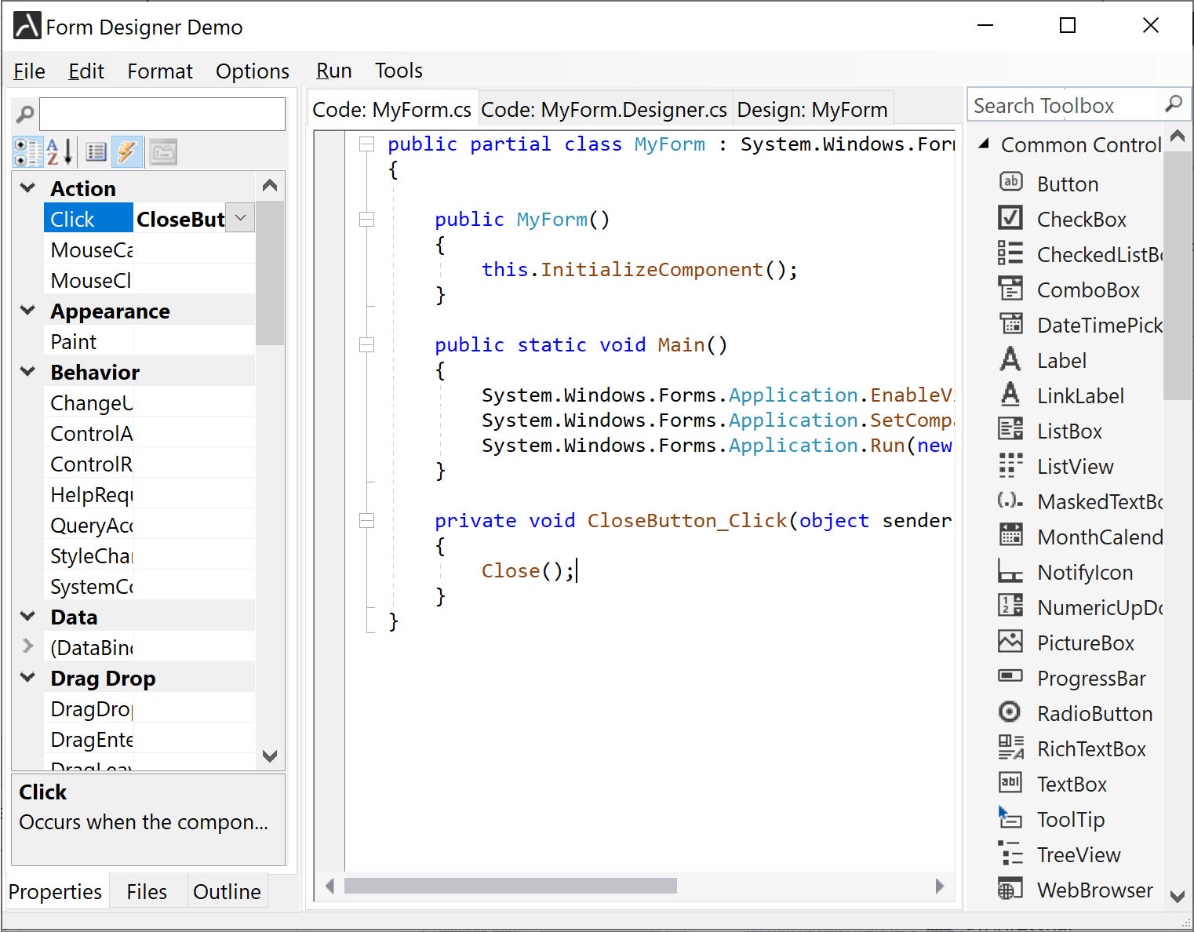1194x932 pixels.
Task: Collapse the Main() method fold marker
Action: tap(366, 345)
